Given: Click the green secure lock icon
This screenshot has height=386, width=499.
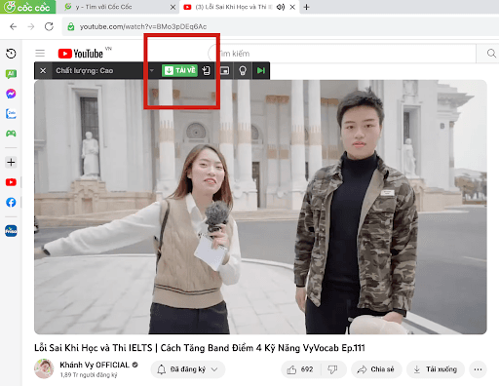Looking at the screenshot, I should [x=71, y=26].
